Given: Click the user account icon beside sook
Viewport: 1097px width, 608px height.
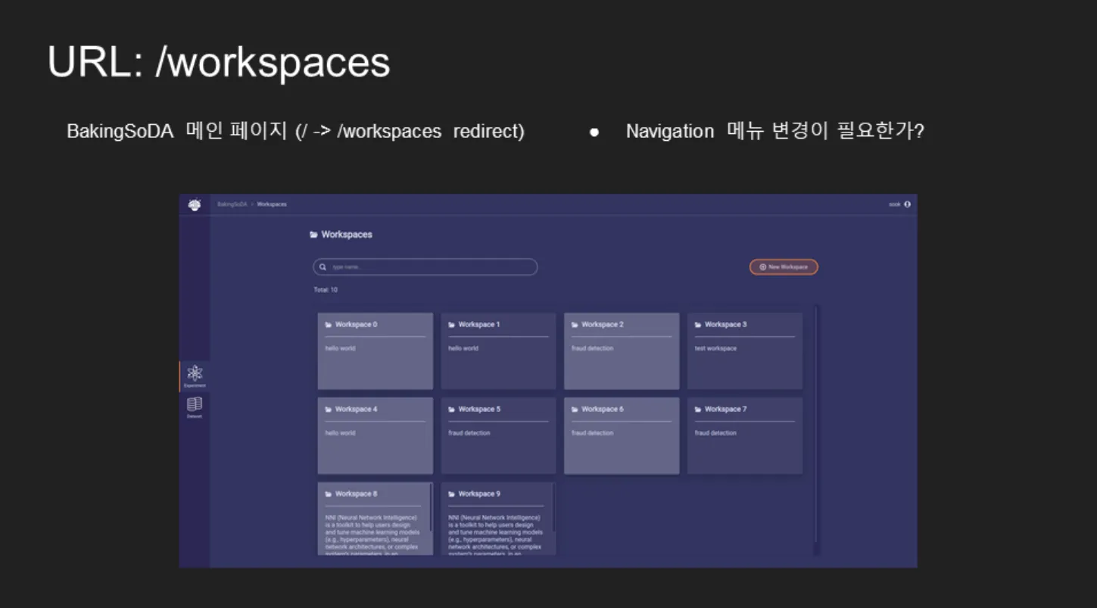Looking at the screenshot, I should [x=907, y=204].
